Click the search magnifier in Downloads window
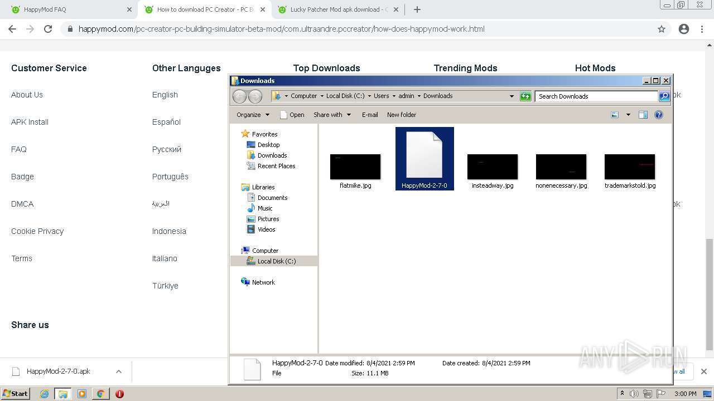 tap(664, 96)
